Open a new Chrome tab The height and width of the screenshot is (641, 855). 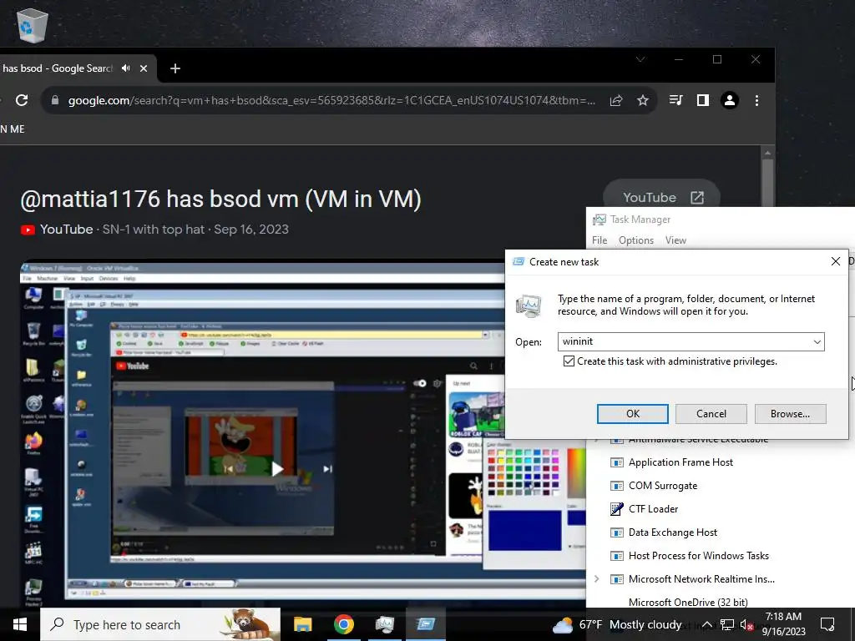175,68
